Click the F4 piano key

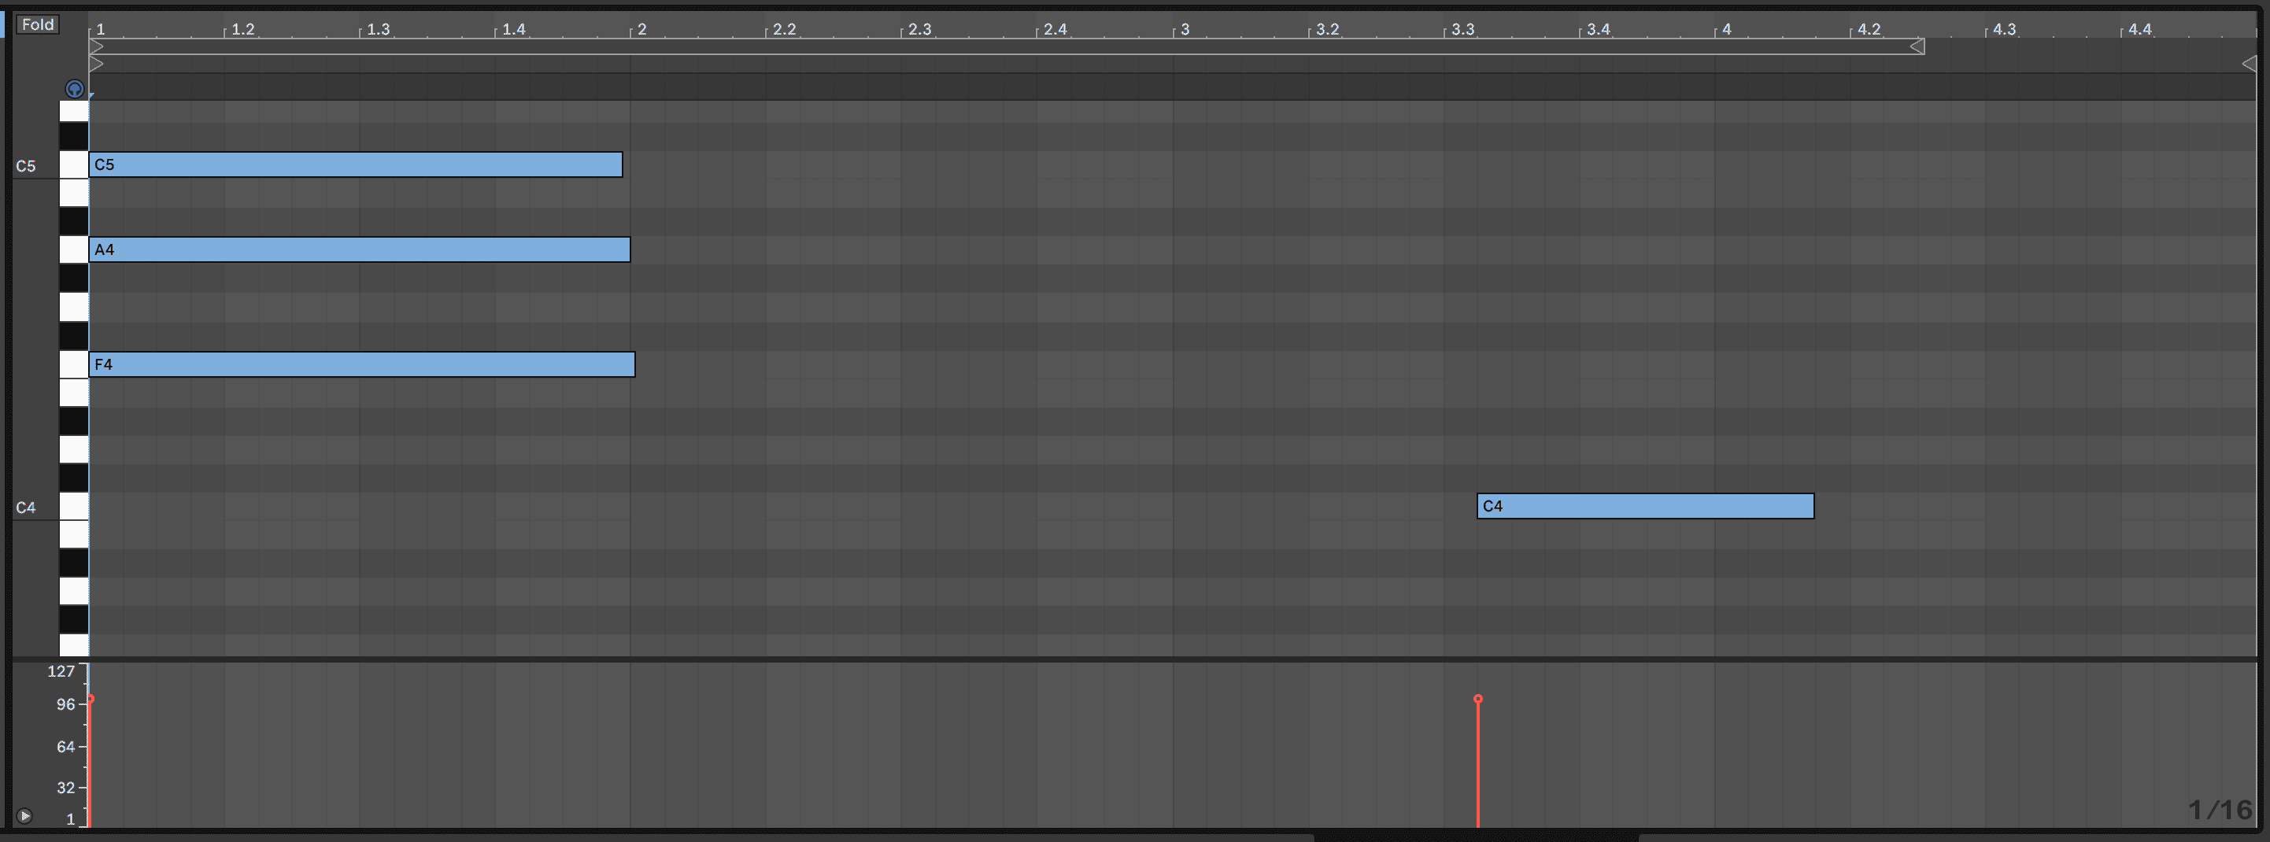74,364
